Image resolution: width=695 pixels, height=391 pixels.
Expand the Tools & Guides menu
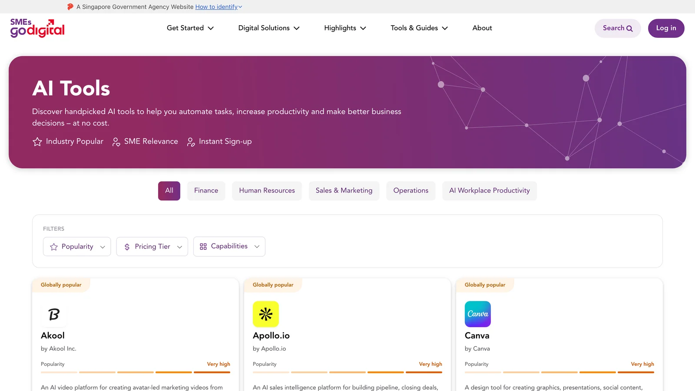coord(419,28)
